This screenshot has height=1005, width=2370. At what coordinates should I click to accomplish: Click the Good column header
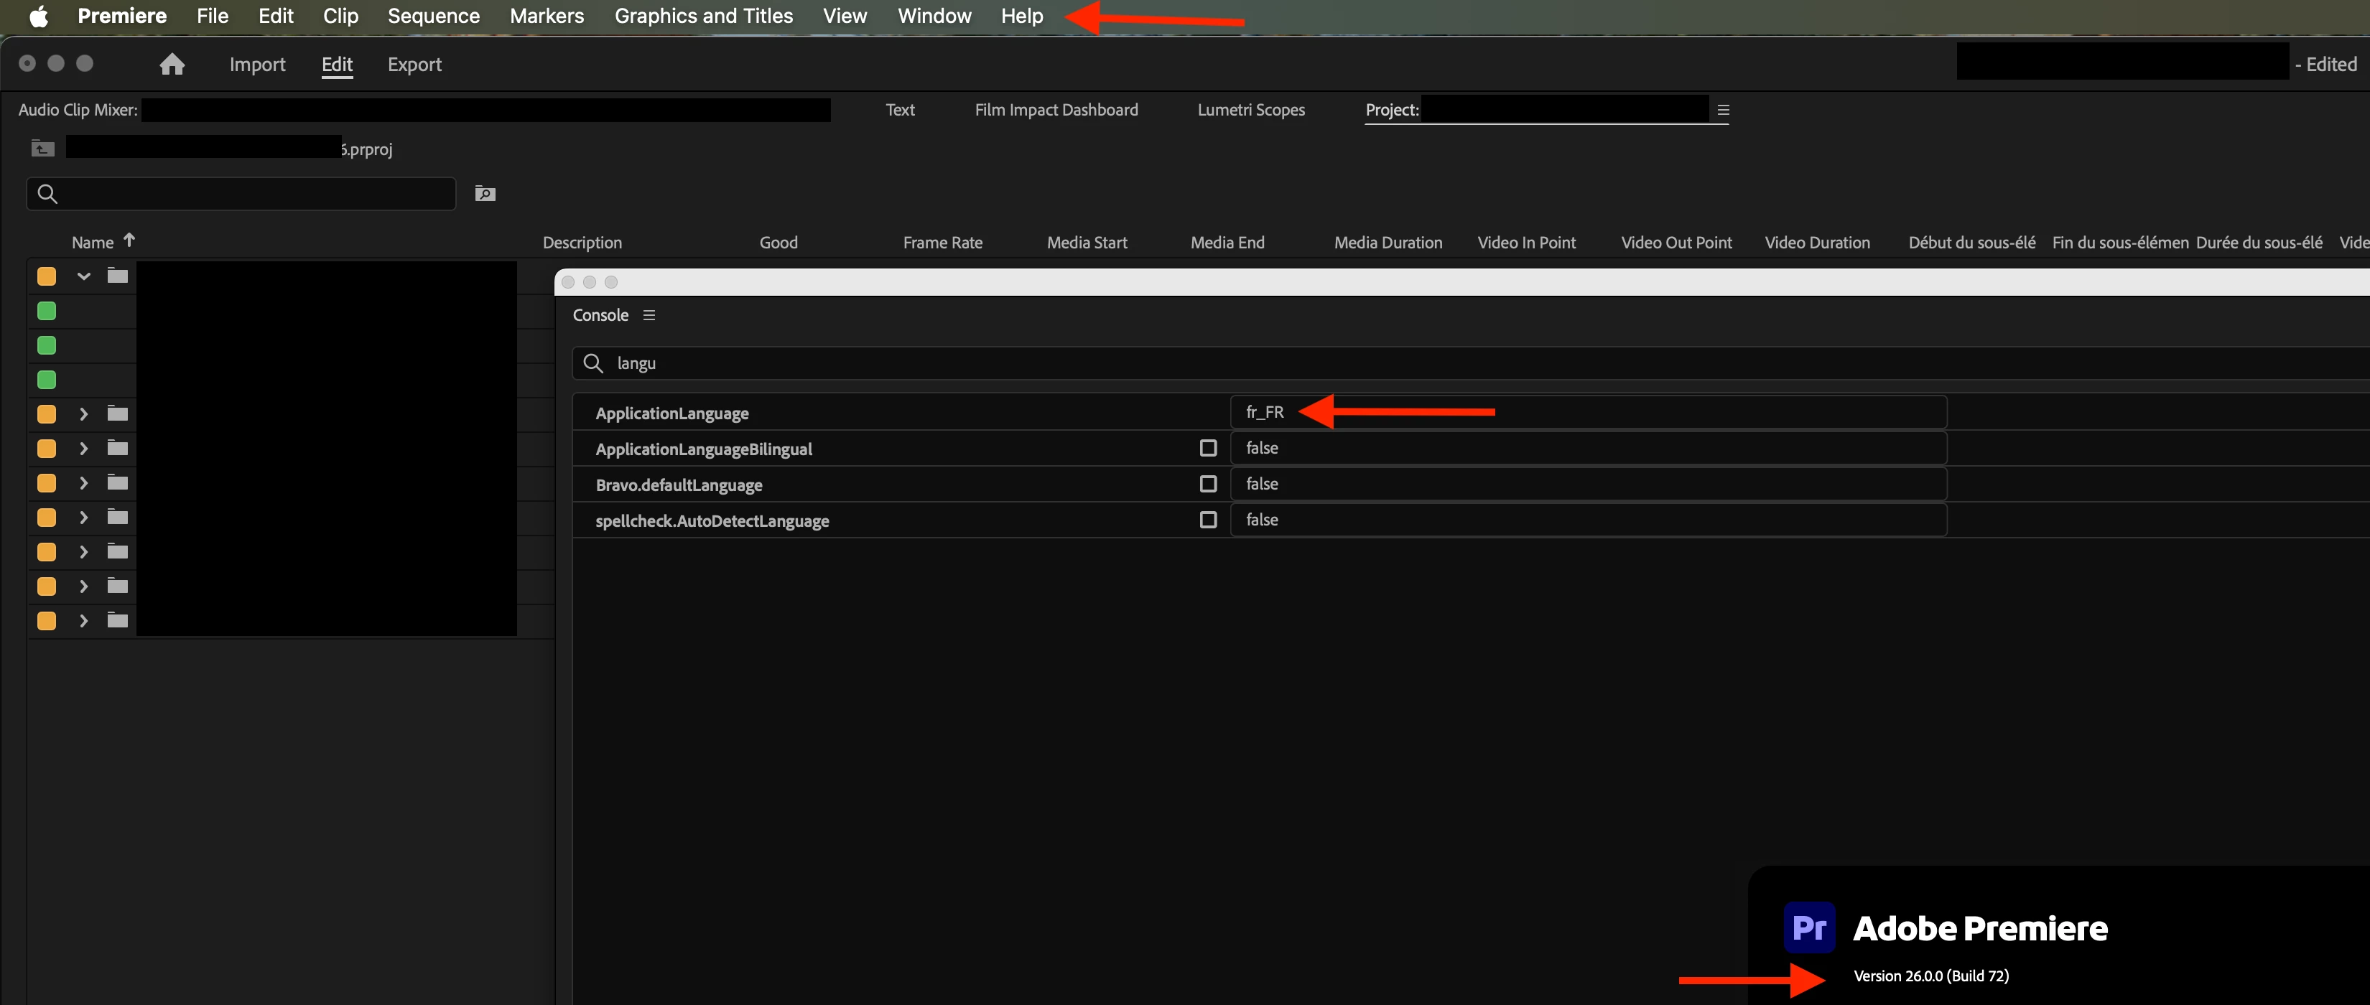tap(779, 242)
